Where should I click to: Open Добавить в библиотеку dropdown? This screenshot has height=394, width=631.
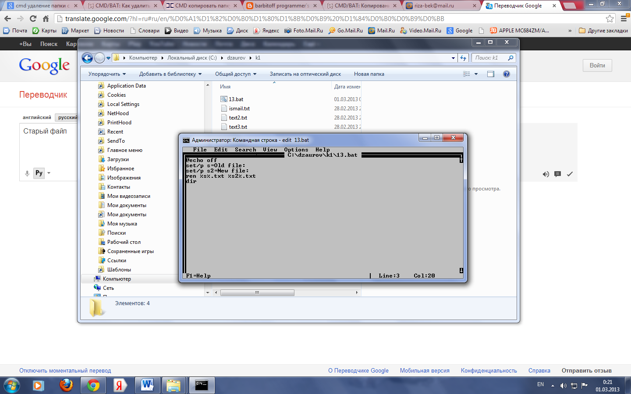170,74
